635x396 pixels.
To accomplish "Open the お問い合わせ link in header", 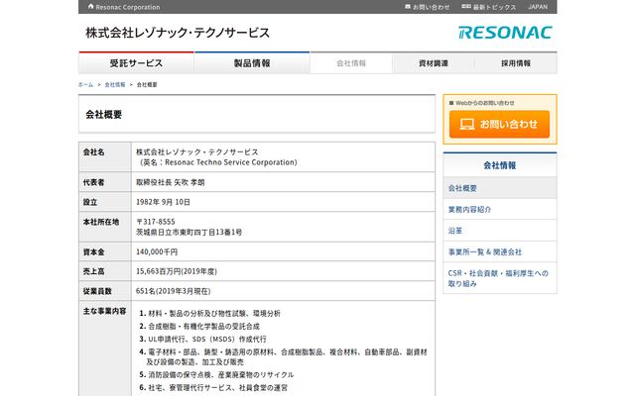I will click(x=431, y=7).
